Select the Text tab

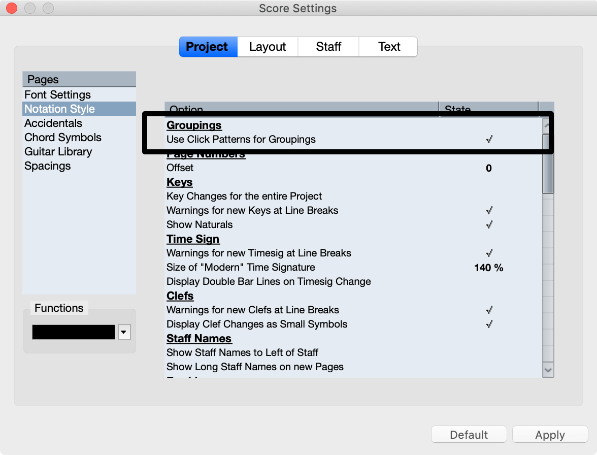pyautogui.click(x=389, y=47)
